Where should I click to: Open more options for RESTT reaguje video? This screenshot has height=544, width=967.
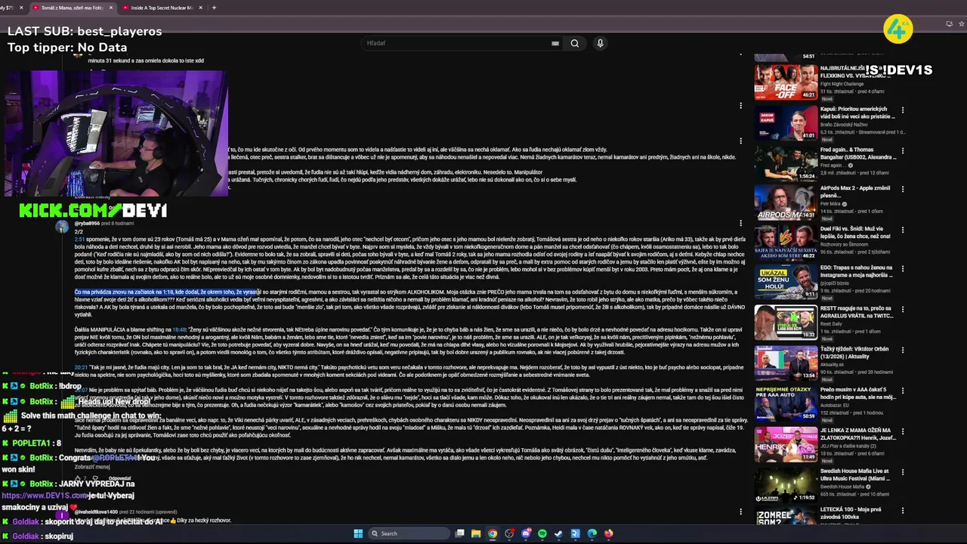tap(902, 308)
